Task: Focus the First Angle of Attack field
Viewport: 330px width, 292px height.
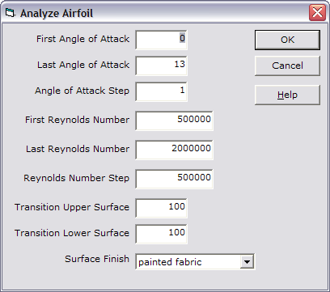Action: click(161, 40)
